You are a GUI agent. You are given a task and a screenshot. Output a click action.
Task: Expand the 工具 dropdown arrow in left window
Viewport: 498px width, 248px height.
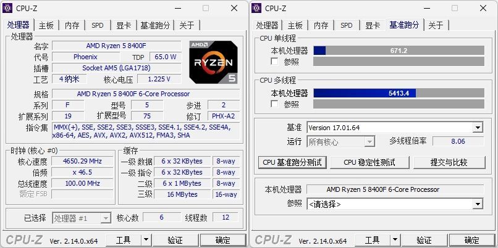[x=146, y=240]
